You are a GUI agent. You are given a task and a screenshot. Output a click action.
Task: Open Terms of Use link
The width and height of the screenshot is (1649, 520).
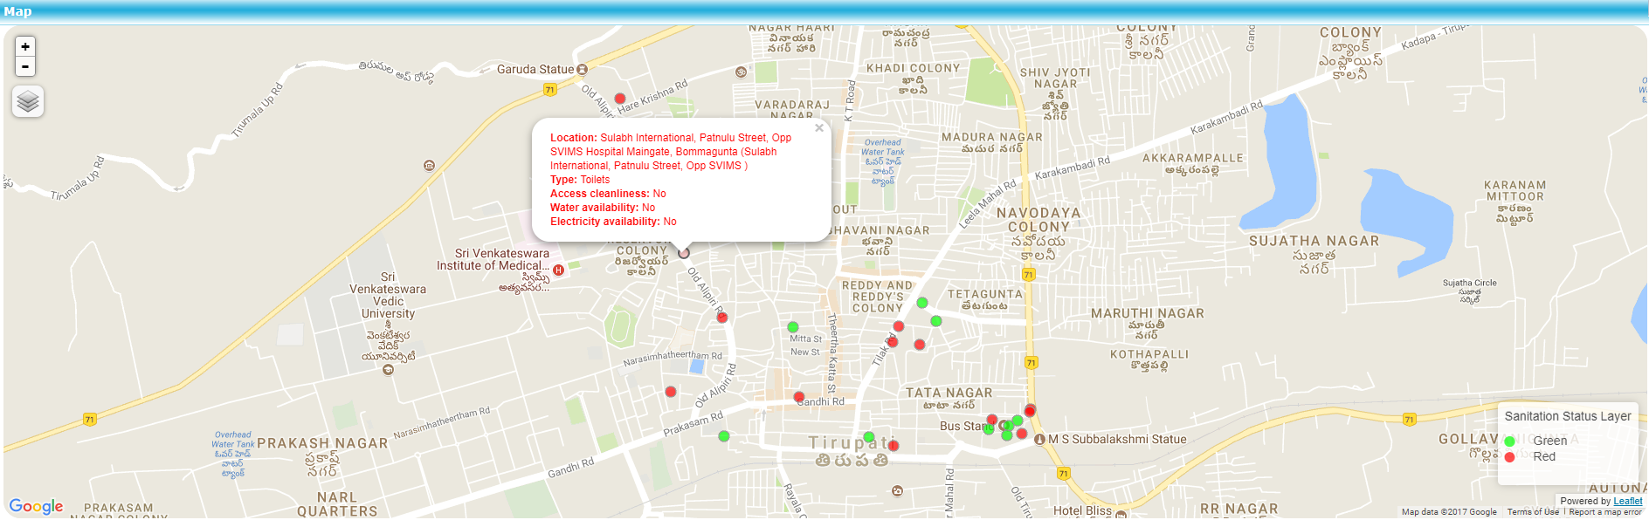point(1533,512)
